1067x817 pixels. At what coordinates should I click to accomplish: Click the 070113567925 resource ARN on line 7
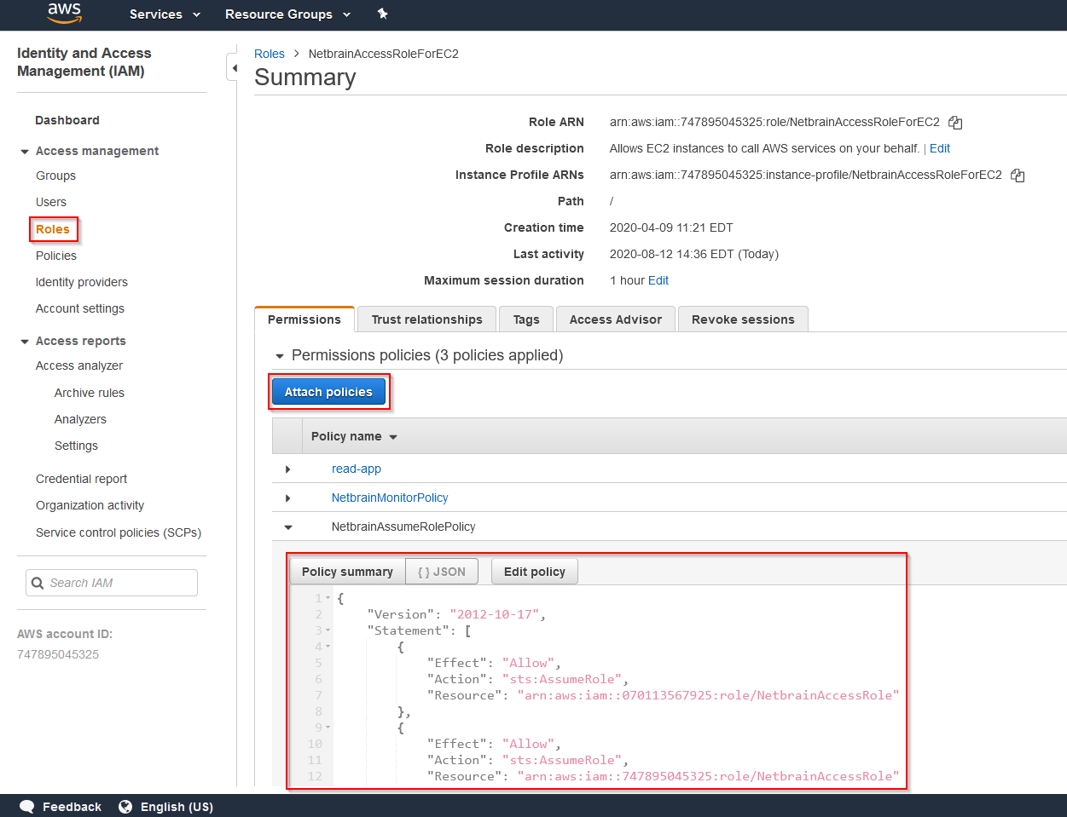708,695
